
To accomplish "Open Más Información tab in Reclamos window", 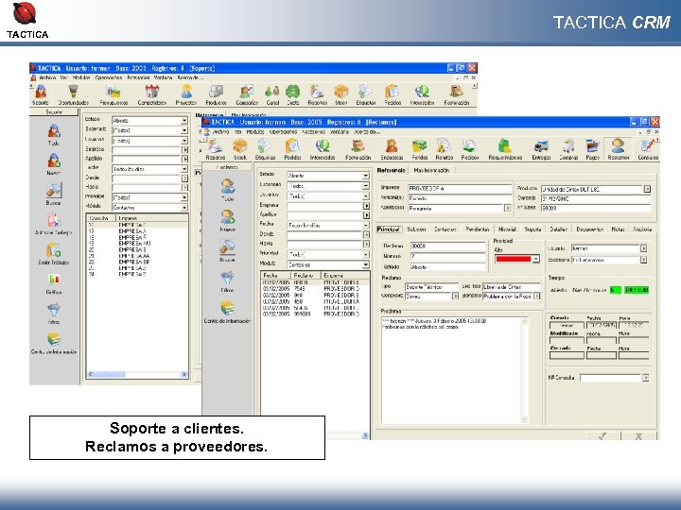I will 431,170.
